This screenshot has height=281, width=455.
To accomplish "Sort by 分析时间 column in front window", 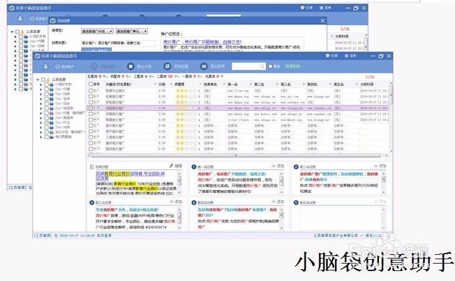I will coord(367,84).
